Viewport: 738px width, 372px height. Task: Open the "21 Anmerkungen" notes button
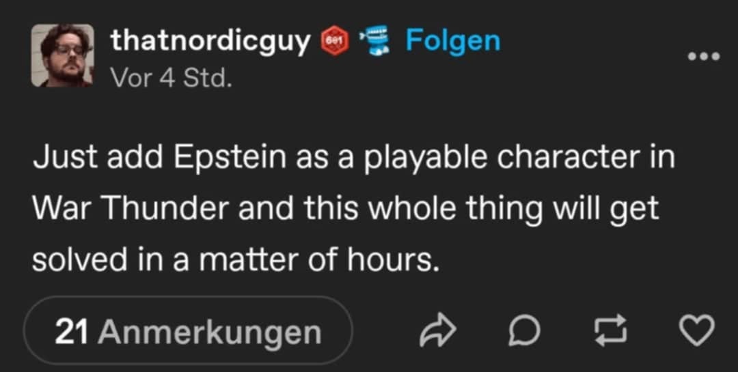point(188,332)
